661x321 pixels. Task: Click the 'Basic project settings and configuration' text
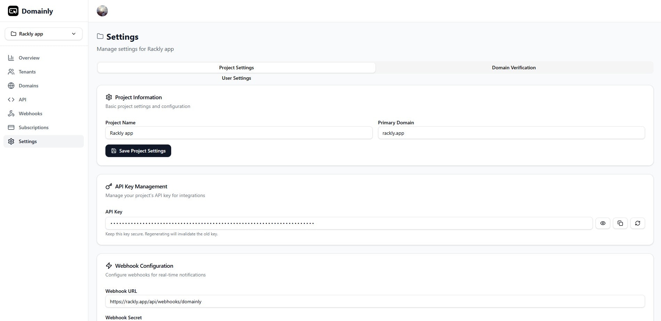(x=148, y=107)
